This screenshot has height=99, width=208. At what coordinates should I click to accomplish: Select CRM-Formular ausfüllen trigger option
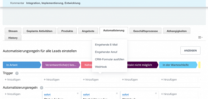tap(109, 59)
